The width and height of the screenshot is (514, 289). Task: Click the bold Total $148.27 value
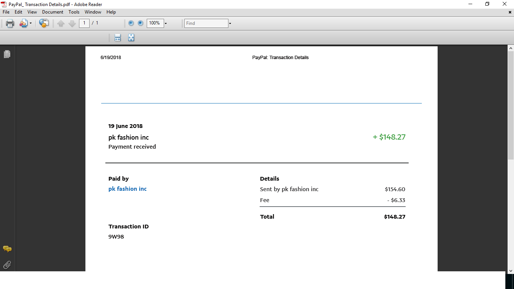[x=395, y=217]
